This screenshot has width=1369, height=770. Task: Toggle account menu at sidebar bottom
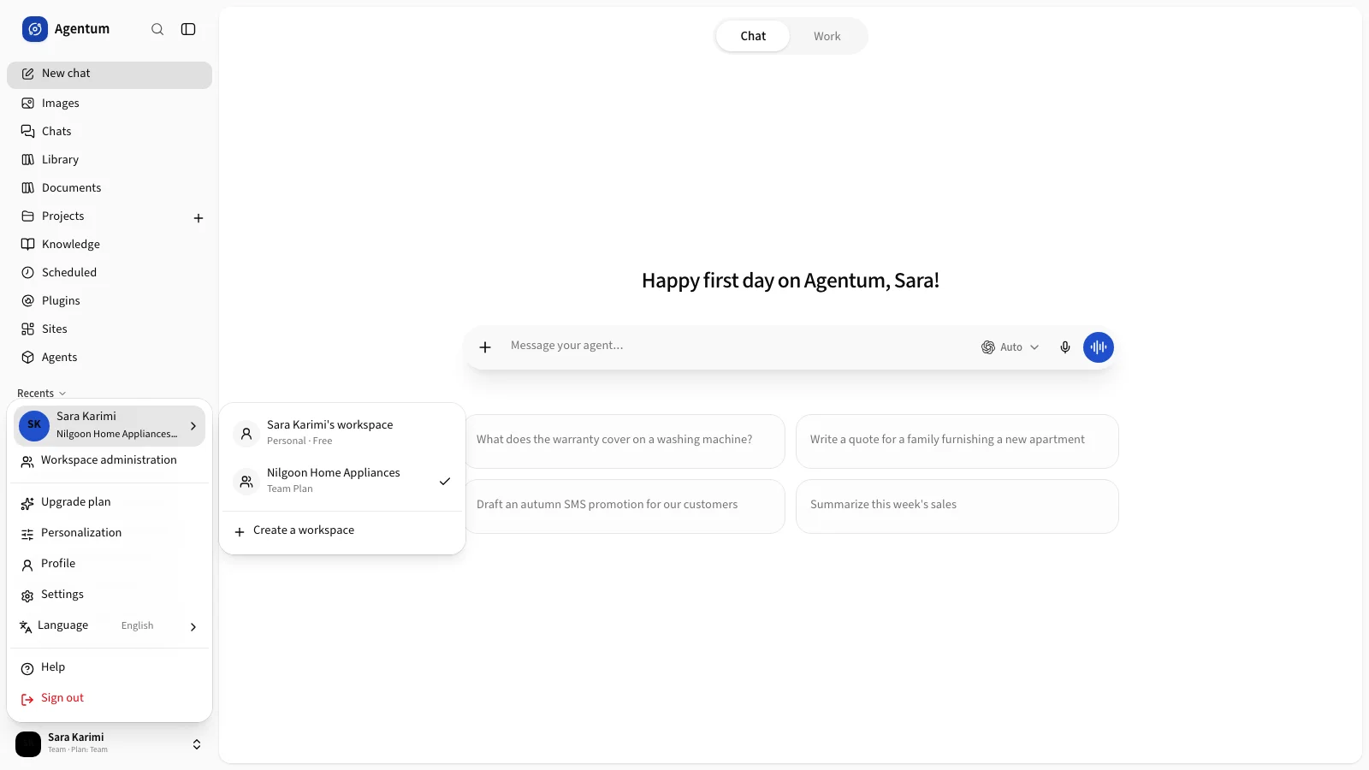[110, 743]
